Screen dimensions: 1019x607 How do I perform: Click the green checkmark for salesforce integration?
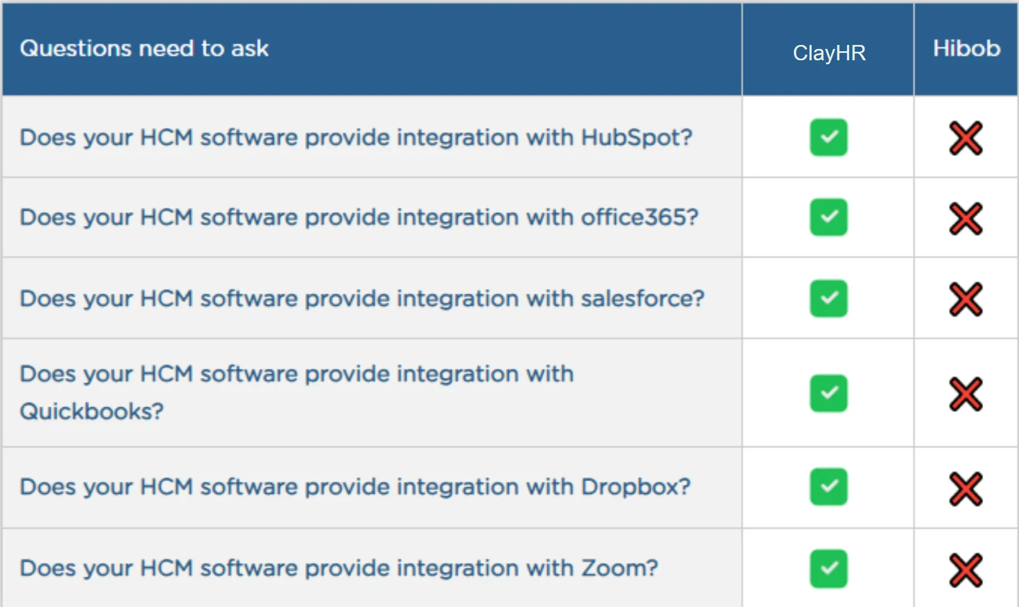[x=828, y=298]
